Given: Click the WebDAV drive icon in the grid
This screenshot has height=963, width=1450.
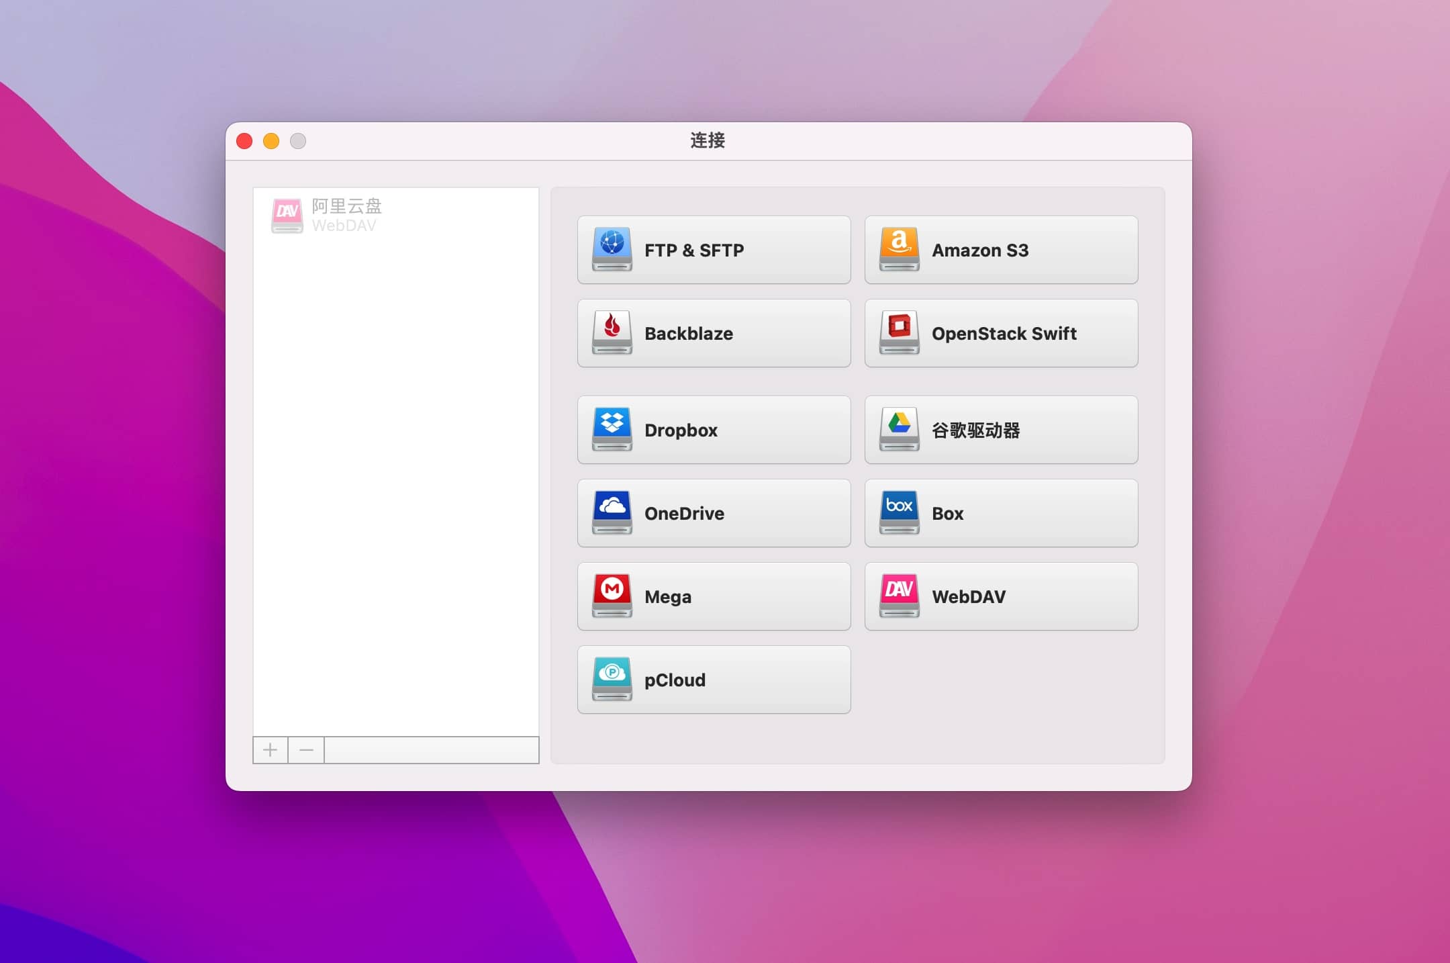Looking at the screenshot, I should (x=899, y=596).
